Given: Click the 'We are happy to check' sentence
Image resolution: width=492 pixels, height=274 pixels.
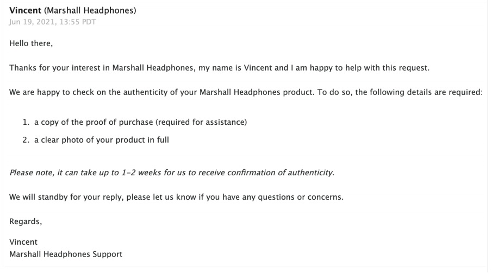Looking at the screenshot, I should click(x=54, y=92).
